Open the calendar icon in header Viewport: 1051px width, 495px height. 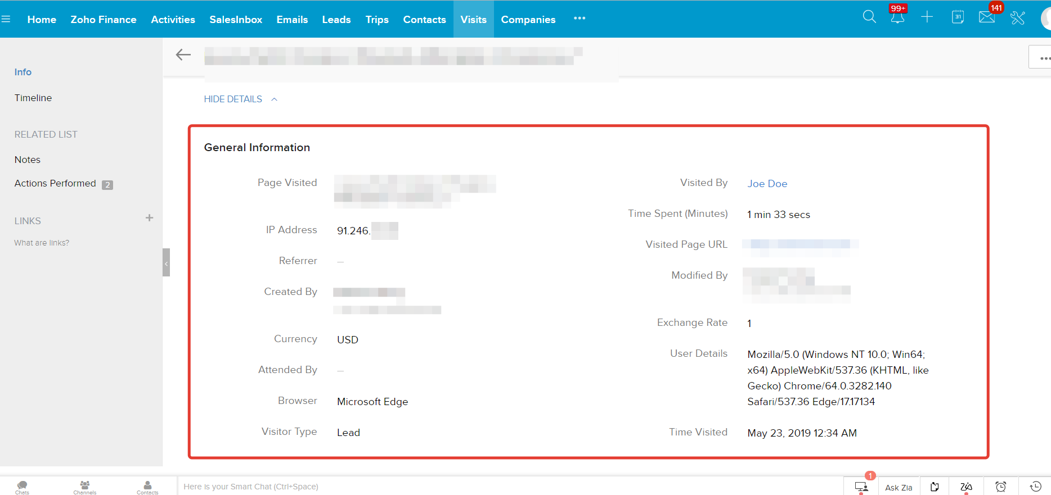(x=958, y=17)
